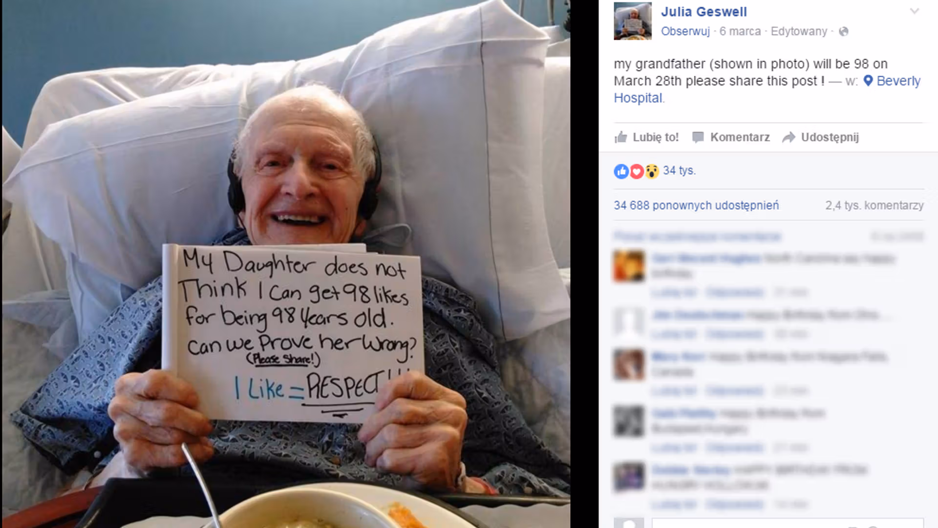Click the grandfather's photo with the sign

tap(286, 264)
